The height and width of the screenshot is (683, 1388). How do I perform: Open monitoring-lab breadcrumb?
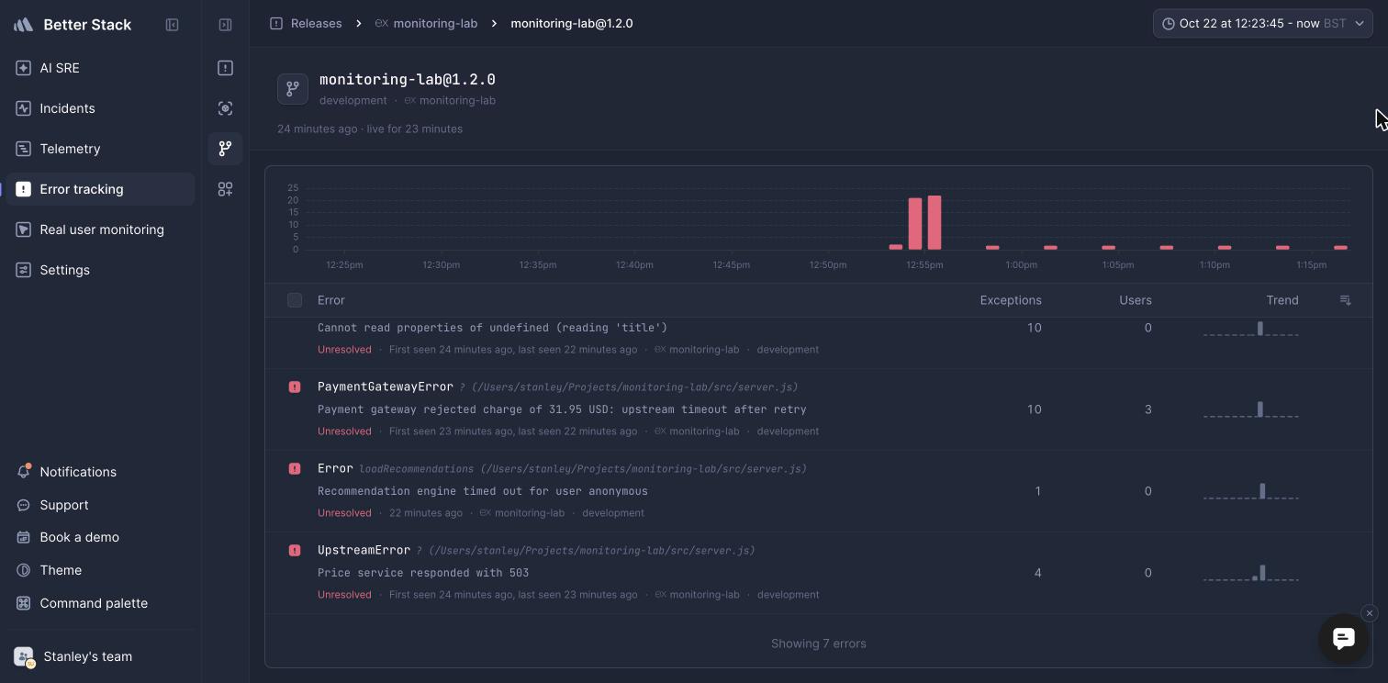(x=435, y=23)
